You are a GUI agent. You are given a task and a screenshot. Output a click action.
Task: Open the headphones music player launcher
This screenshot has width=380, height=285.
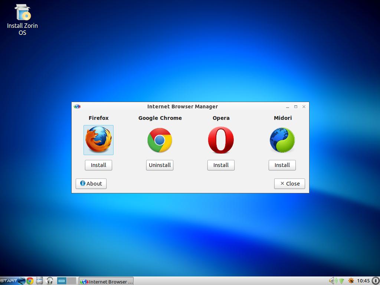[x=49, y=281]
